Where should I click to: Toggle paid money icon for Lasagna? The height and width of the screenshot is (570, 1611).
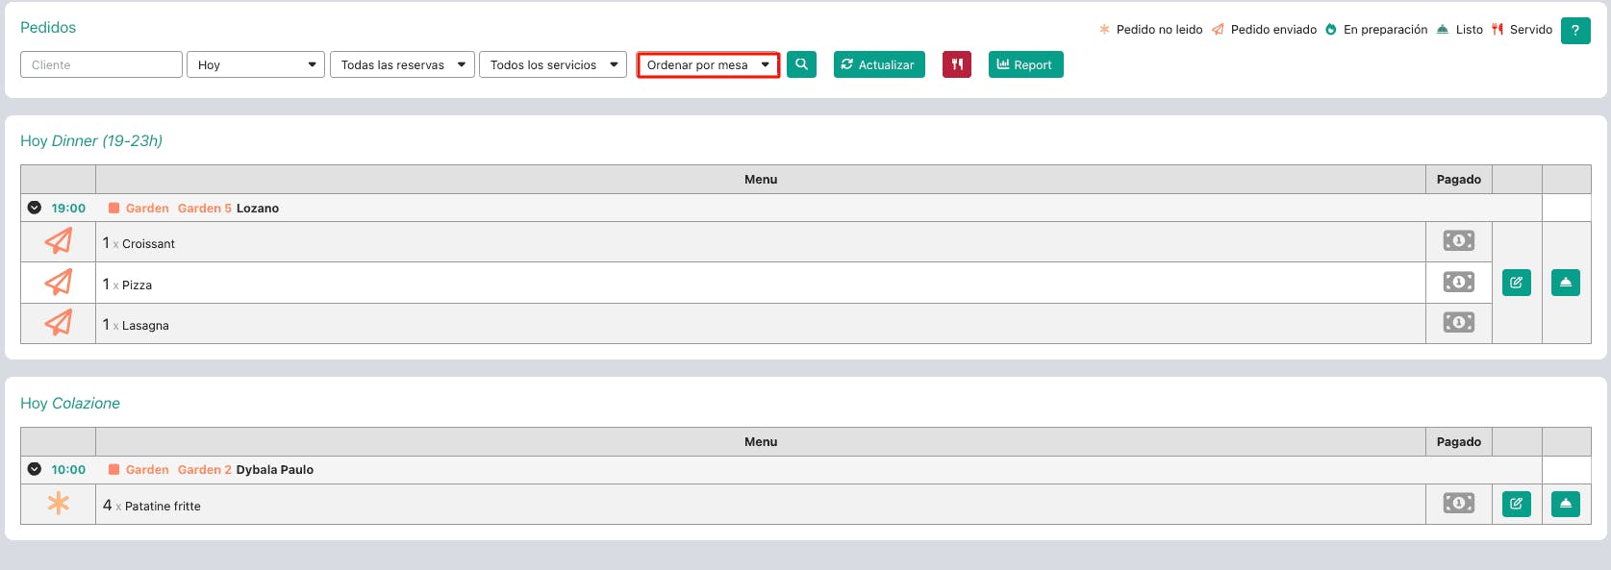click(x=1459, y=323)
